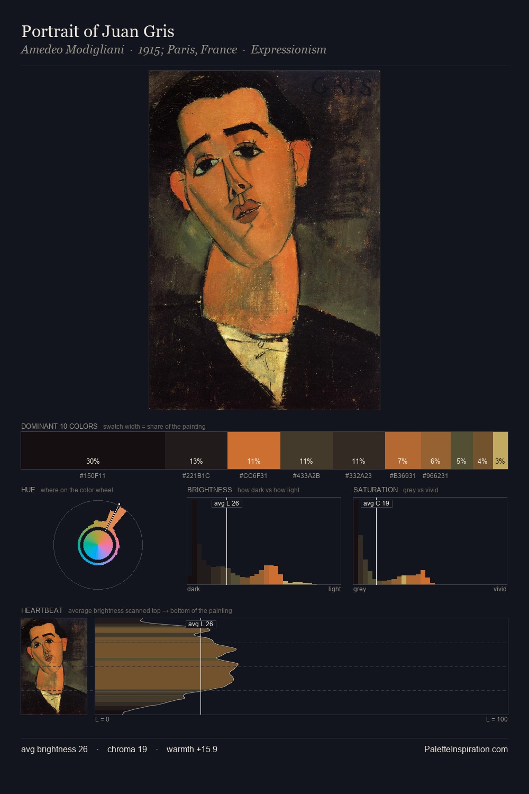Click the avg L 26 label in Brightness

point(226,503)
